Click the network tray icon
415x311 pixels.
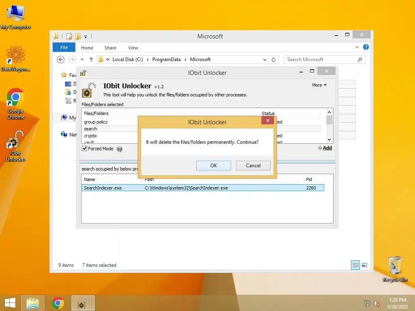(367, 303)
